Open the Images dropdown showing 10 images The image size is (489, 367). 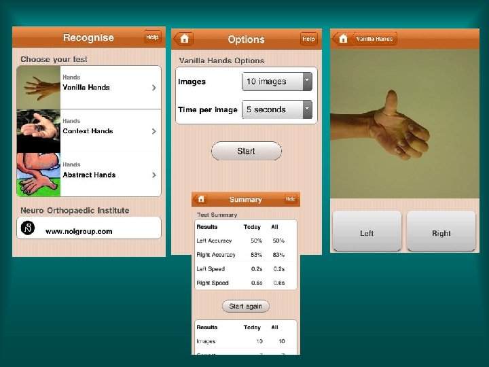click(x=277, y=82)
